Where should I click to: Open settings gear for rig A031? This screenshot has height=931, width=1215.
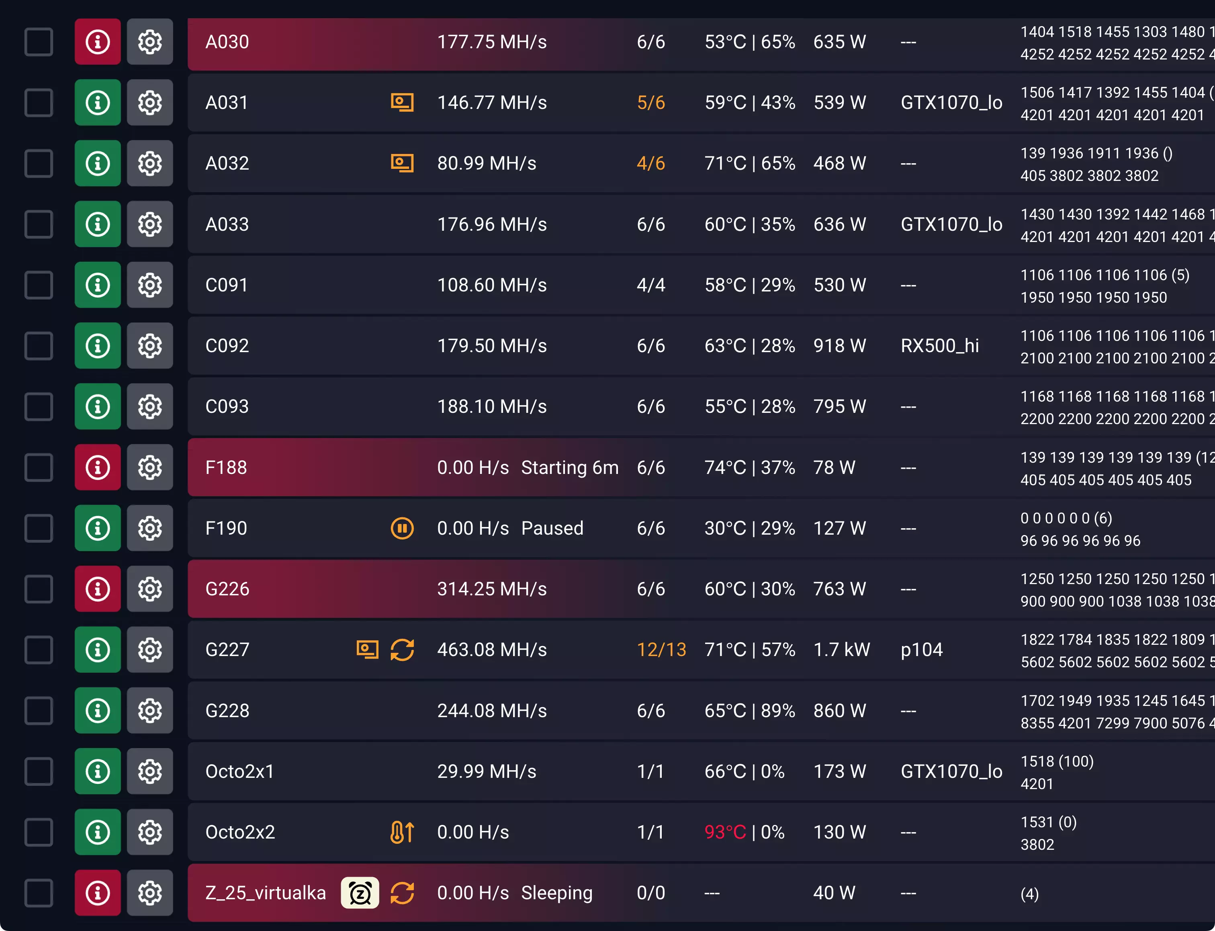click(x=149, y=103)
